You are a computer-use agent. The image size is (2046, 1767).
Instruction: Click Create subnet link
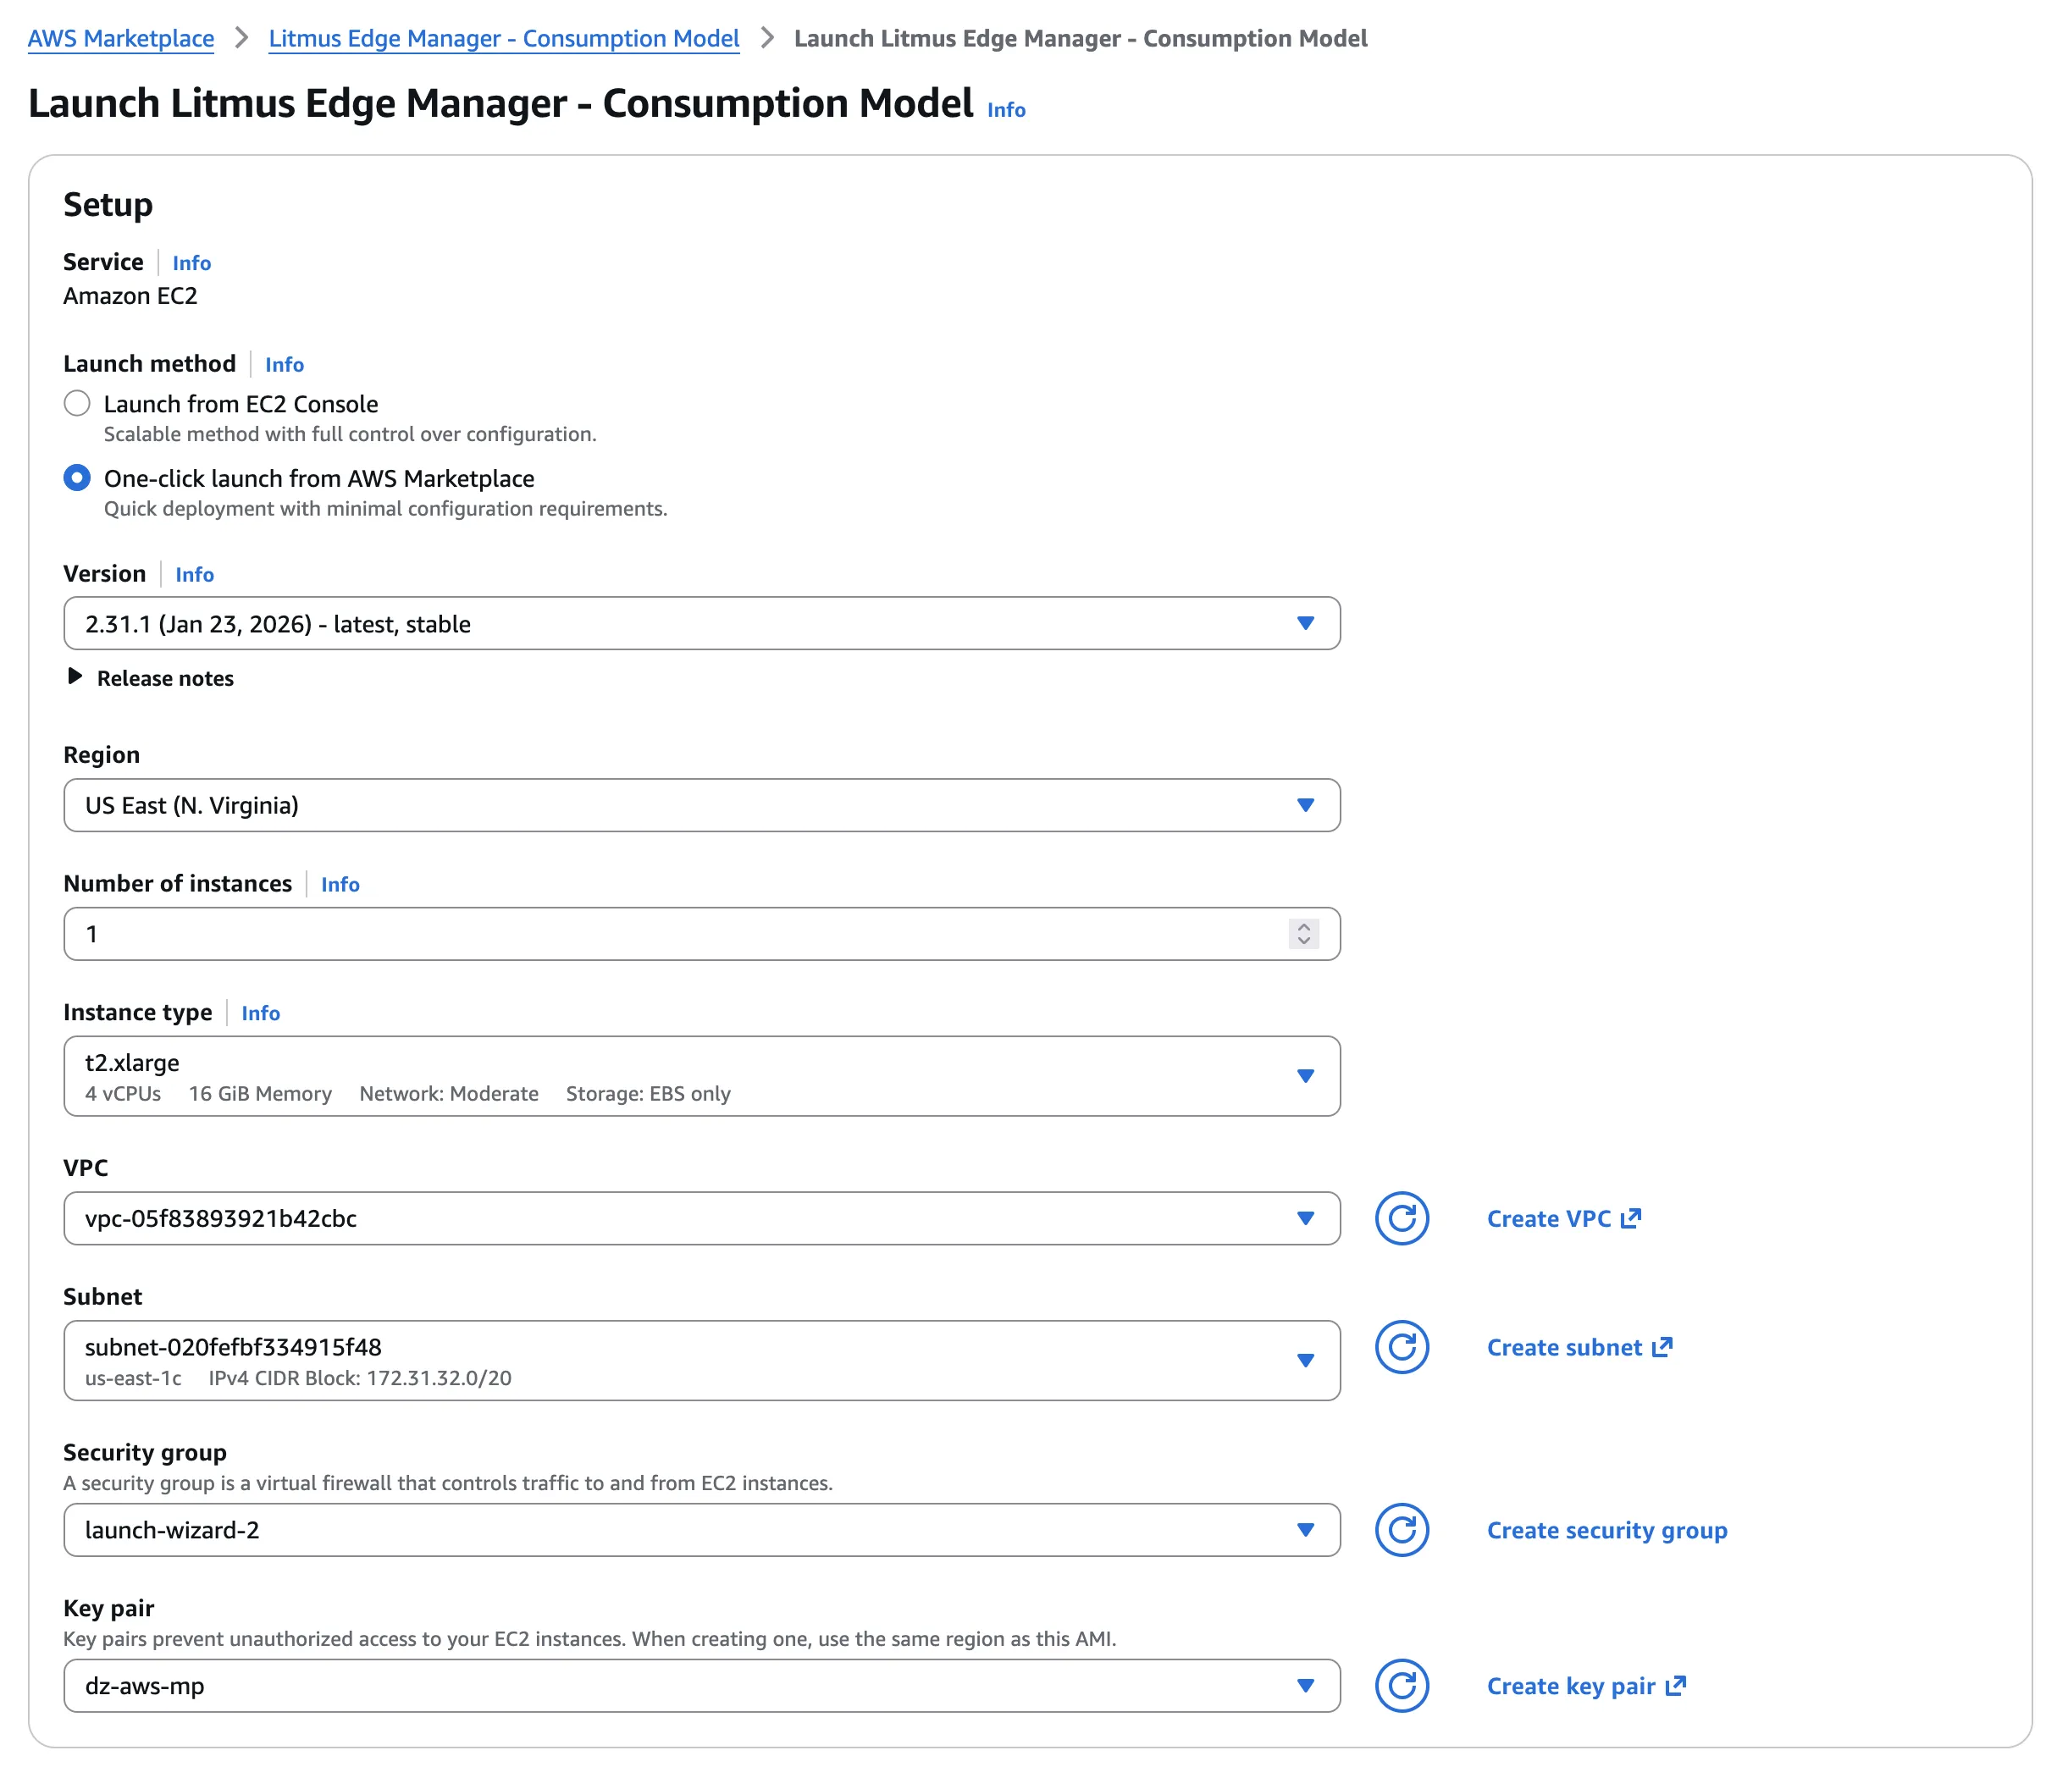(x=1580, y=1347)
